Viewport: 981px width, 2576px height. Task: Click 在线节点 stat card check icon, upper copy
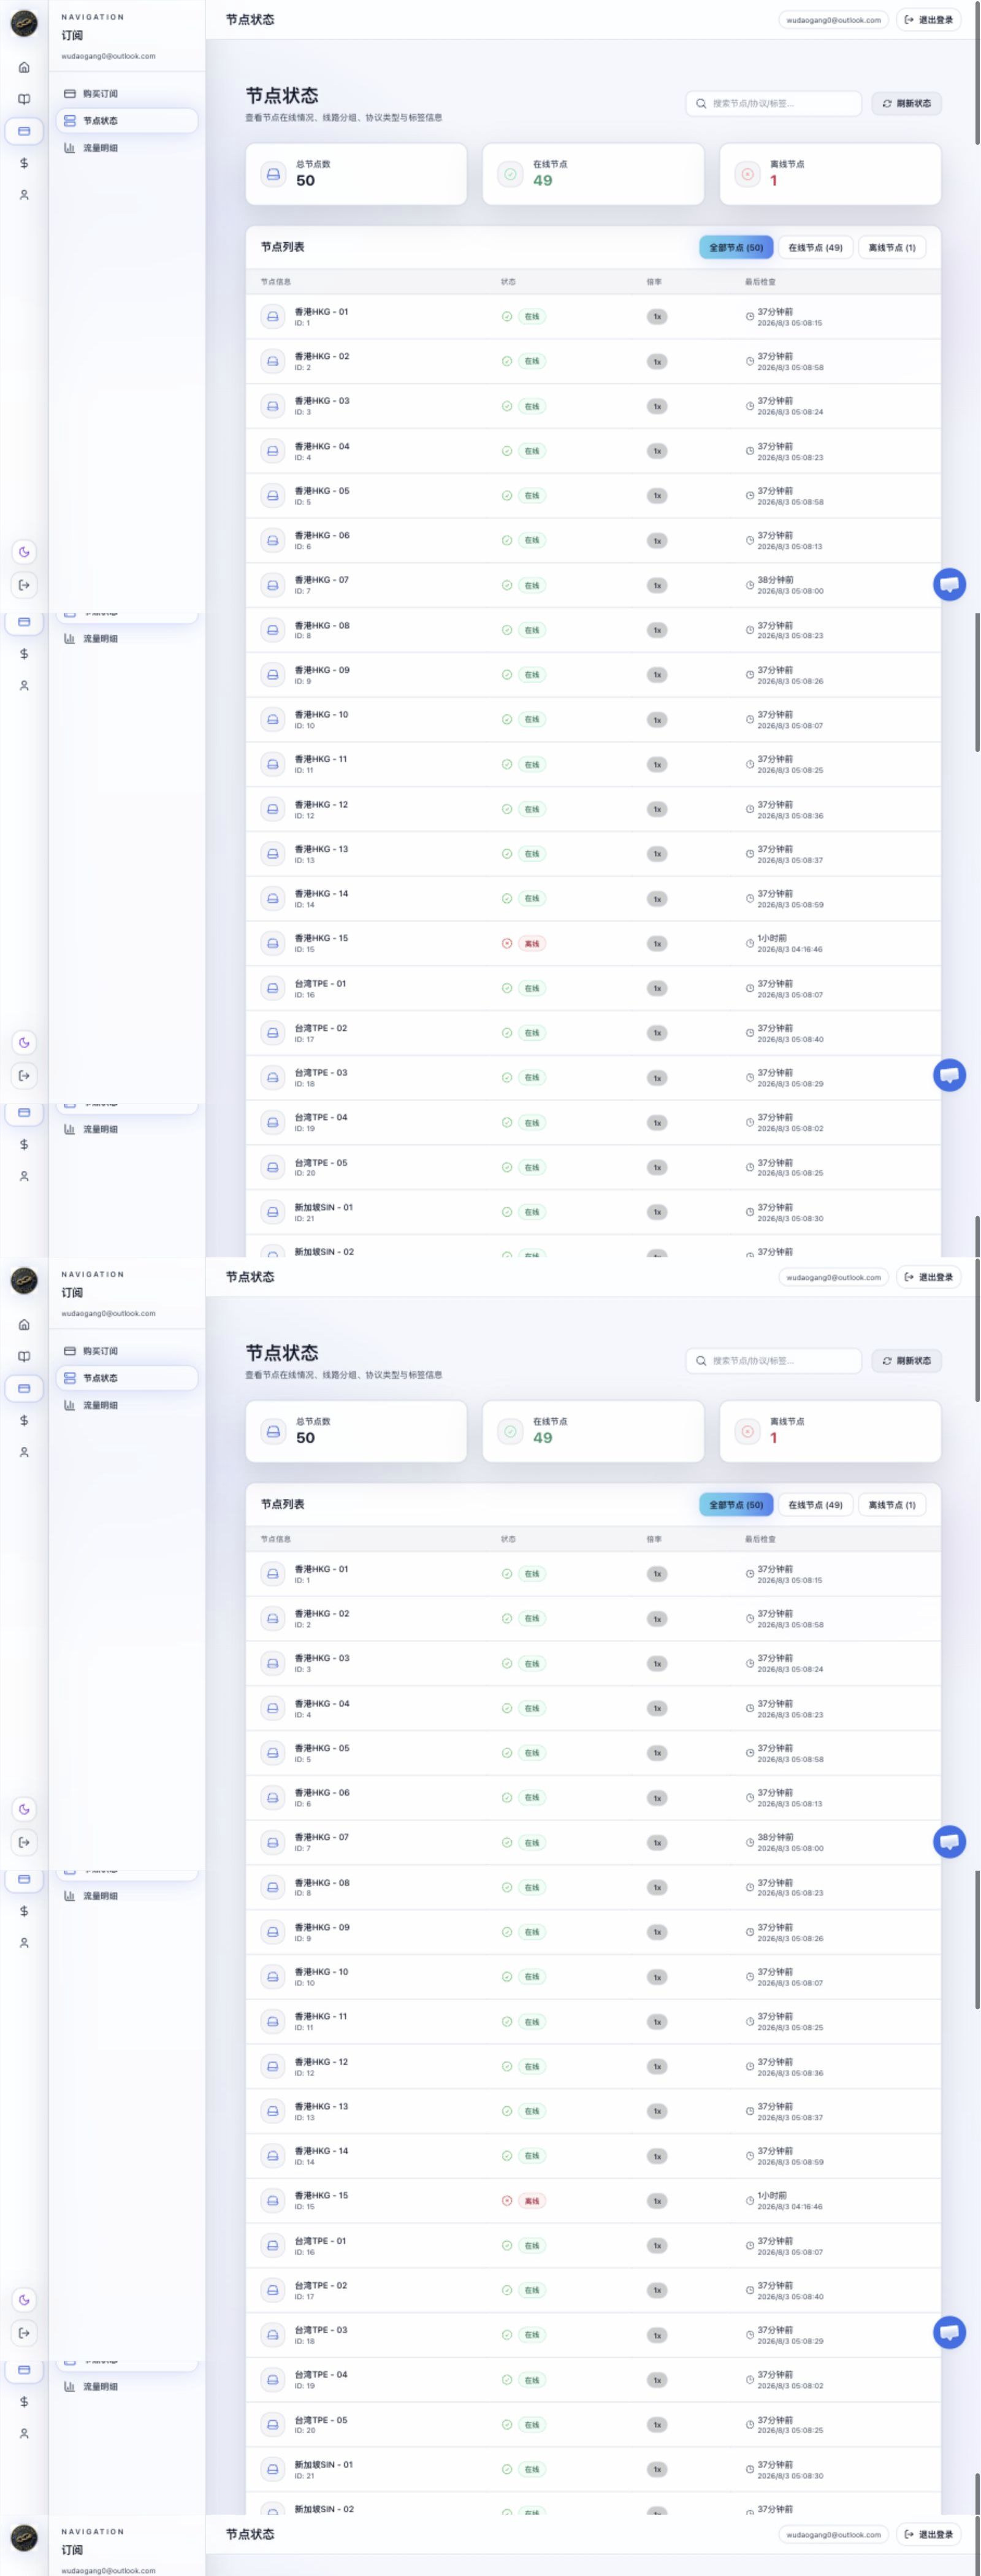[x=510, y=174]
